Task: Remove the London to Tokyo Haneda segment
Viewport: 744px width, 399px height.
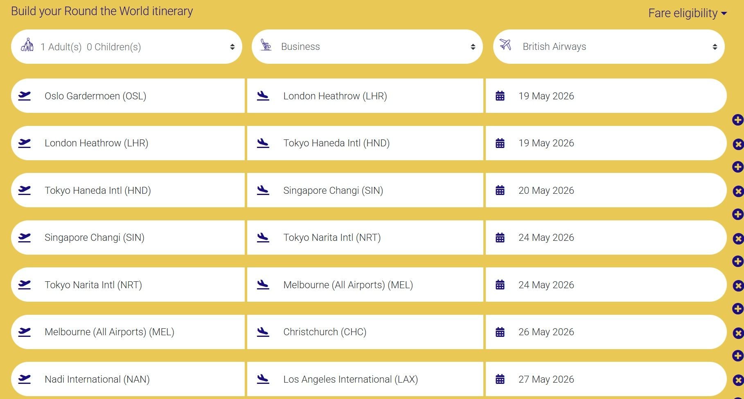Action: [x=737, y=144]
